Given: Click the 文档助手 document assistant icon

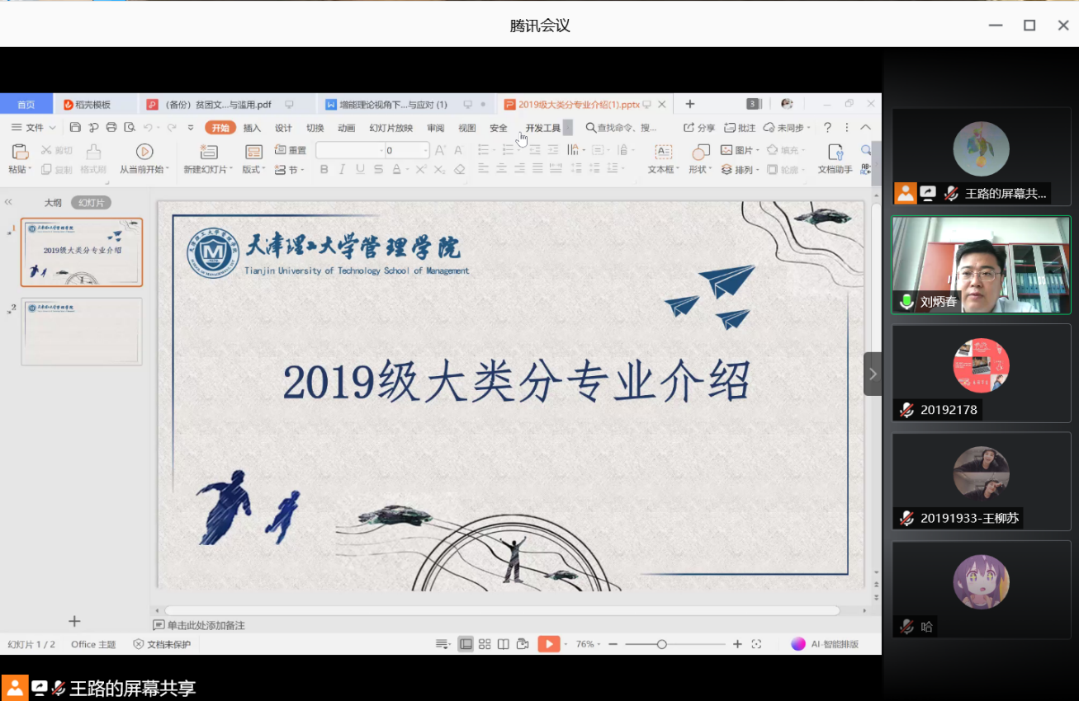Looking at the screenshot, I should point(835,152).
